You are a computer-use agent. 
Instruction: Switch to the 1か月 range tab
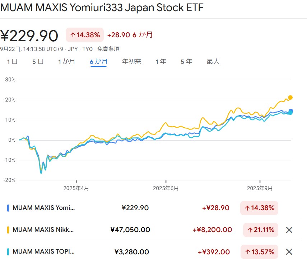pyautogui.click(x=66, y=62)
